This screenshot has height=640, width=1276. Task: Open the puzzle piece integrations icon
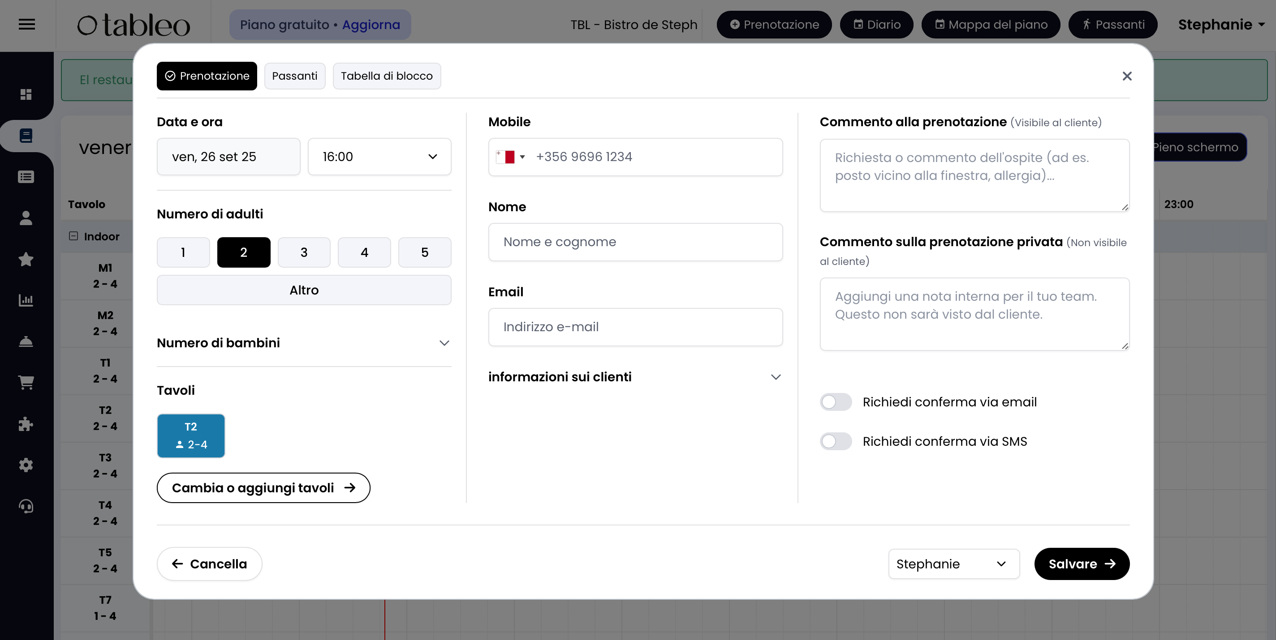click(26, 424)
